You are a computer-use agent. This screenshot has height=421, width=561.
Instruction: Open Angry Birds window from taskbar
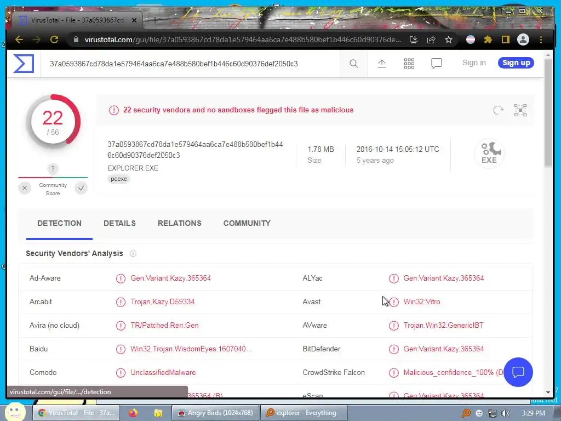click(x=216, y=413)
